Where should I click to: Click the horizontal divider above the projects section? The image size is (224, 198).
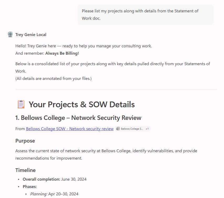[x=116, y=90]
